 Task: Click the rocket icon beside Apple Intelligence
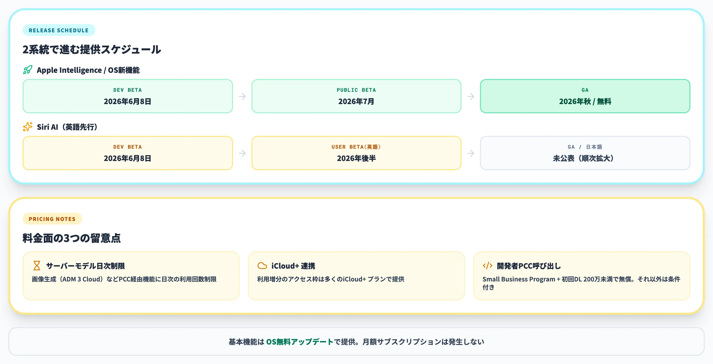point(28,70)
